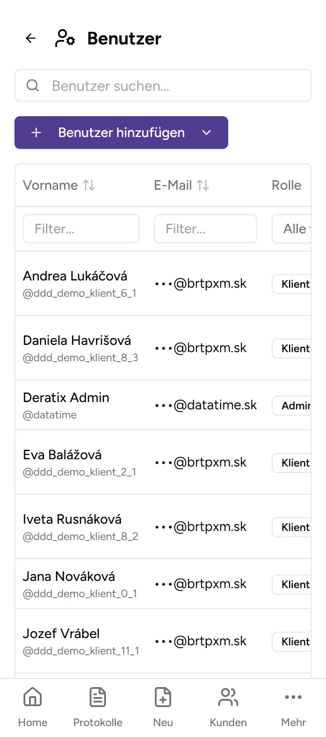The height and width of the screenshot is (737, 326).
Task: Open the Home tab
Action: 33,706
